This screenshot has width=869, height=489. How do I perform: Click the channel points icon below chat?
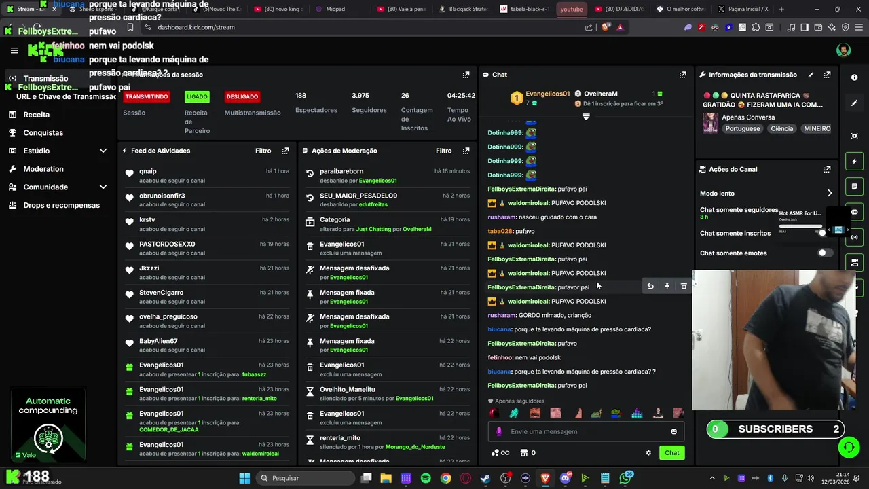tap(500, 453)
